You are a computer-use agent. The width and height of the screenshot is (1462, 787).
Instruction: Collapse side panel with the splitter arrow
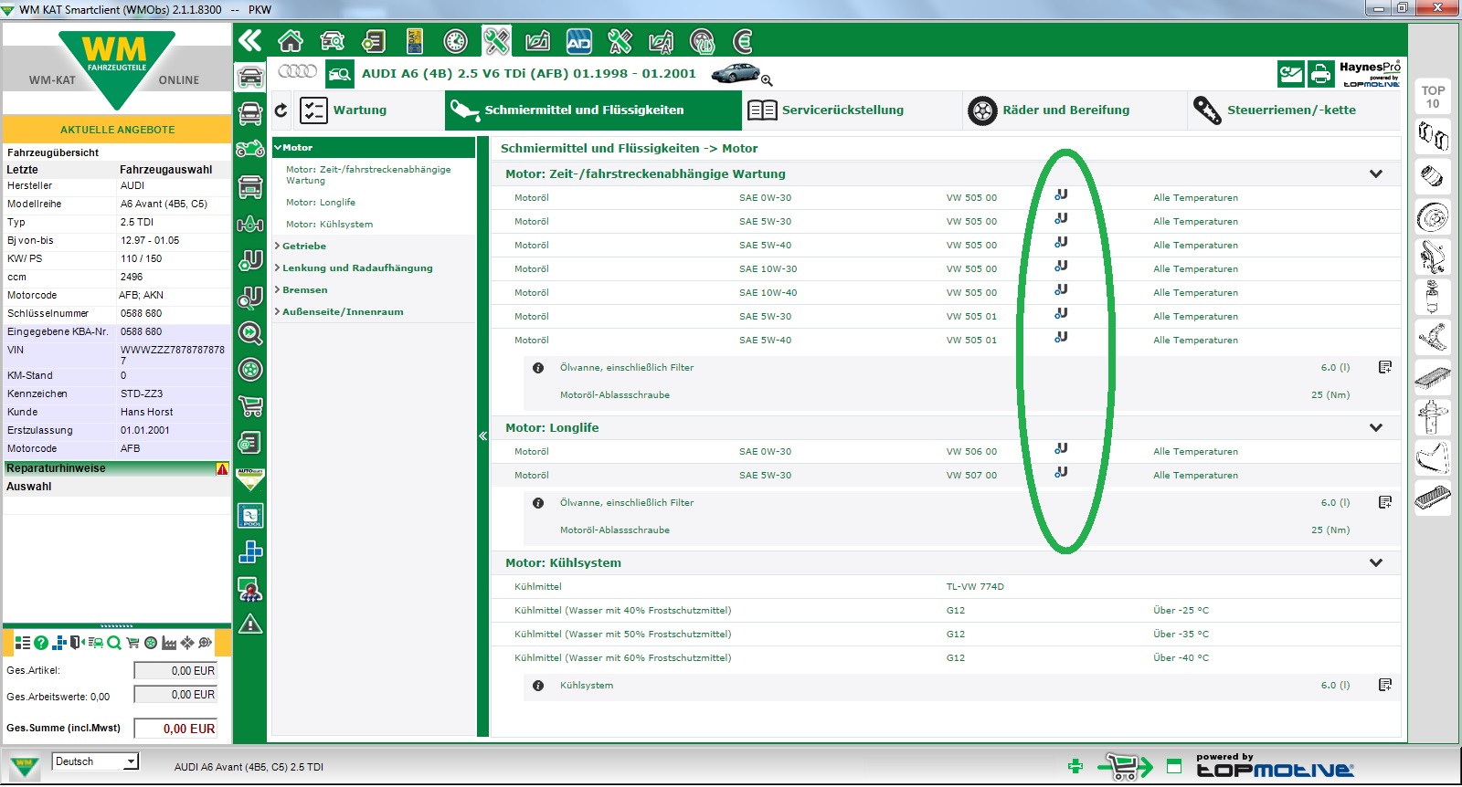(482, 436)
